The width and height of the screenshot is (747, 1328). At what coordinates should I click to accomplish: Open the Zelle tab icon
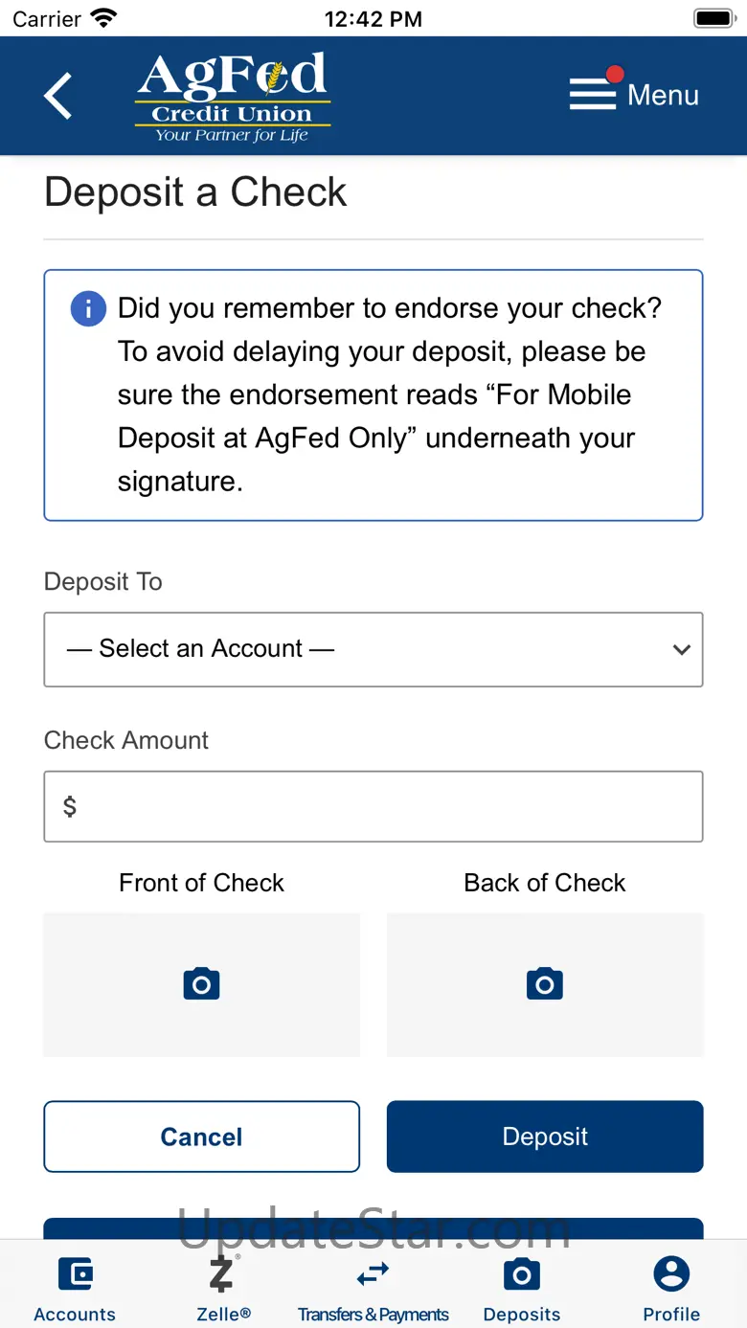tap(222, 1274)
